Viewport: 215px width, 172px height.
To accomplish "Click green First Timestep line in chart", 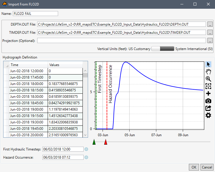I will tap(96, 95).
